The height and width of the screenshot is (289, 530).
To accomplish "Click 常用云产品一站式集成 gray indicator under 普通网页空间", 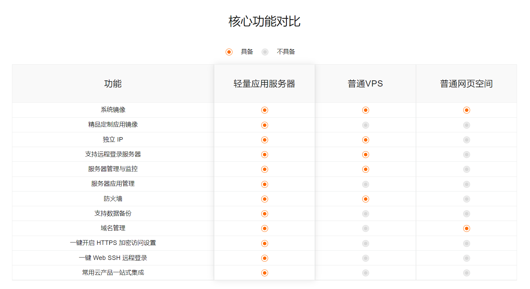I will coord(467,273).
